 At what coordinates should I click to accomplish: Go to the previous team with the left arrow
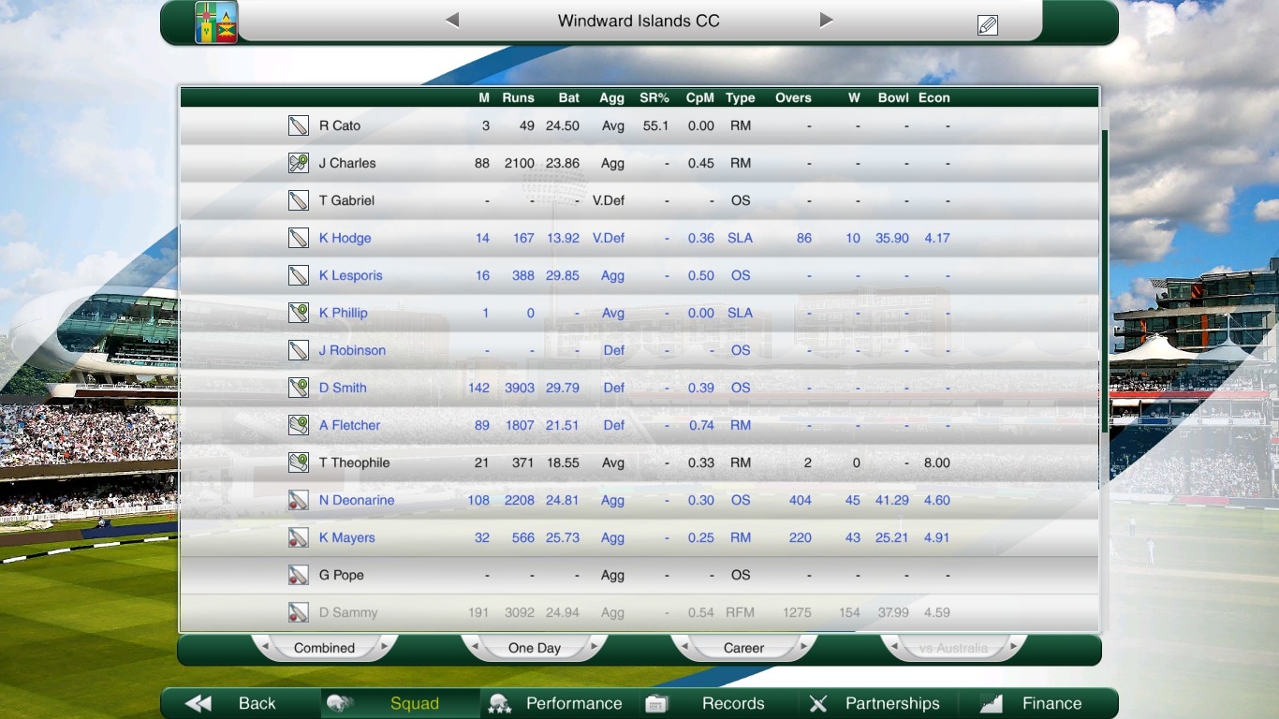(452, 20)
